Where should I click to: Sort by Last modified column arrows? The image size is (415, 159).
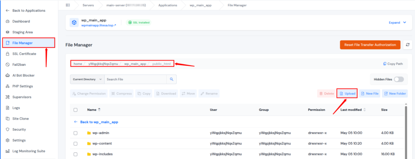(364, 110)
